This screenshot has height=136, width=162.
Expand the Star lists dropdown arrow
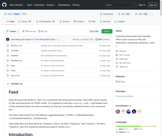[x=152, y=14]
